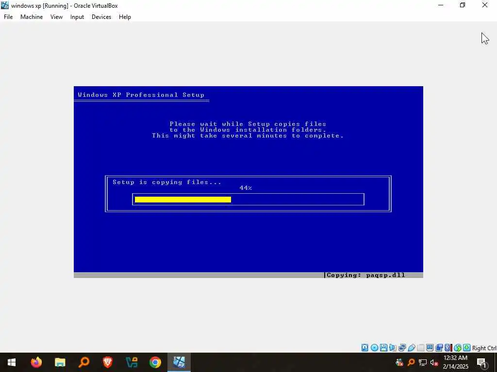This screenshot has width=497, height=372.
Task: Click the 'Copying: paqsp.dll' status text
Action: click(366, 275)
